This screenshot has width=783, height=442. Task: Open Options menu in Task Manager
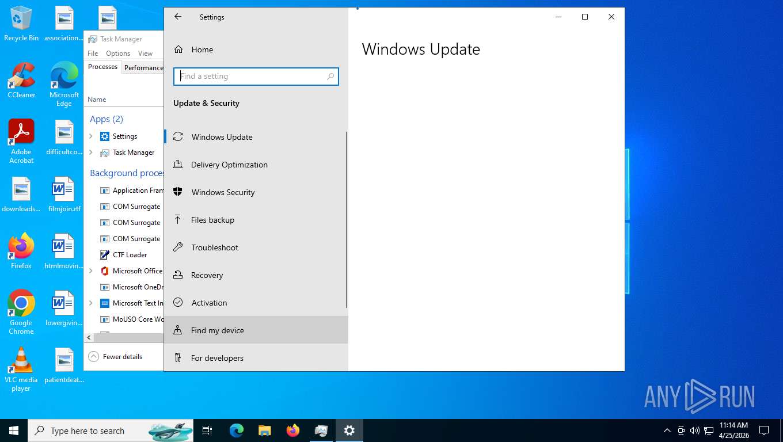(x=118, y=54)
